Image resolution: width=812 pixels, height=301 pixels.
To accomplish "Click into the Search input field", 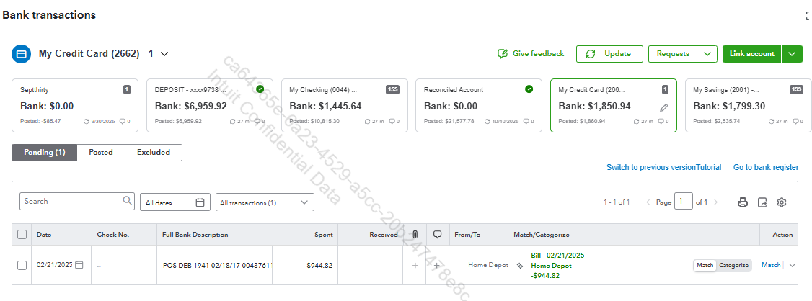I will pos(71,202).
